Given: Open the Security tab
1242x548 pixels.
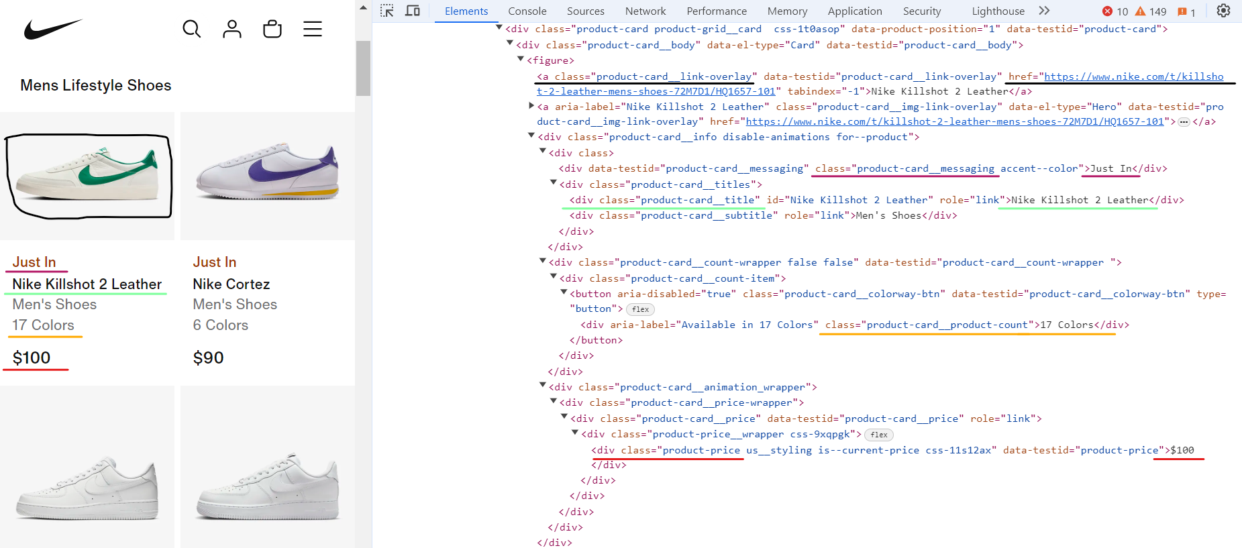Looking at the screenshot, I should click(922, 11).
